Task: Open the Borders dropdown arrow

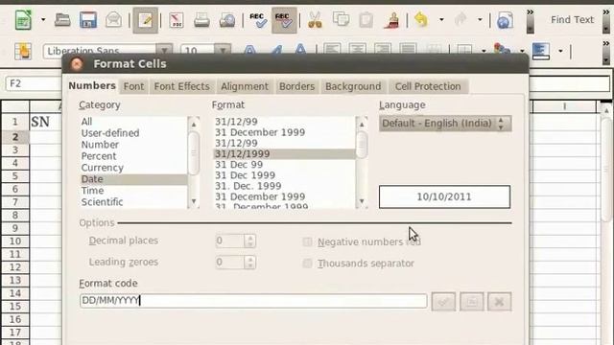Action: click(484, 51)
